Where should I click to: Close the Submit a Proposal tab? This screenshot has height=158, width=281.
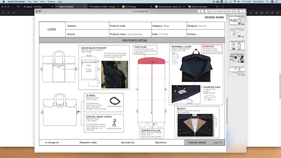tap(85, 7)
